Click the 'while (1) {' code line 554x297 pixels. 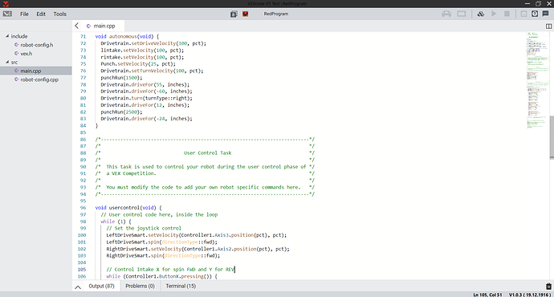click(x=116, y=222)
